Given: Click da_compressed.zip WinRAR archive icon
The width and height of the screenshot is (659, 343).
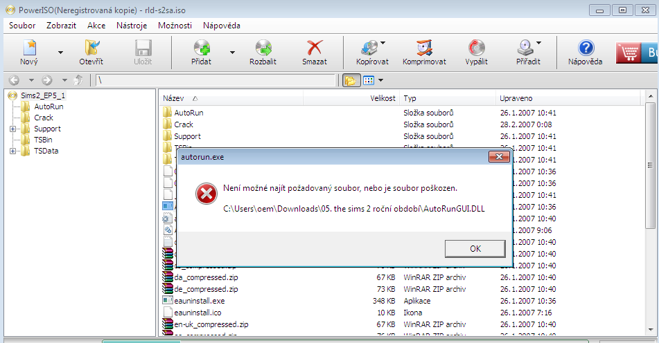Looking at the screenshot, I should tap(168, 277).
